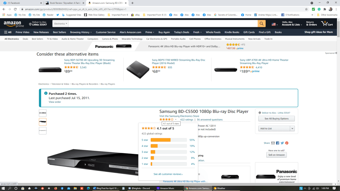
Task: Share product via Twitter icon
Action: 282,143
